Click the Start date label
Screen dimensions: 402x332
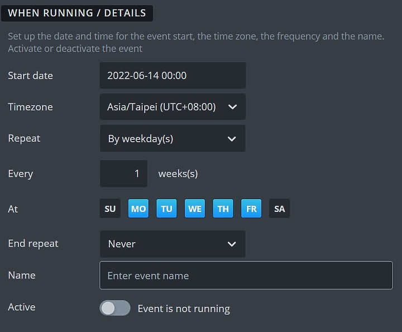(x=30, y=75)
